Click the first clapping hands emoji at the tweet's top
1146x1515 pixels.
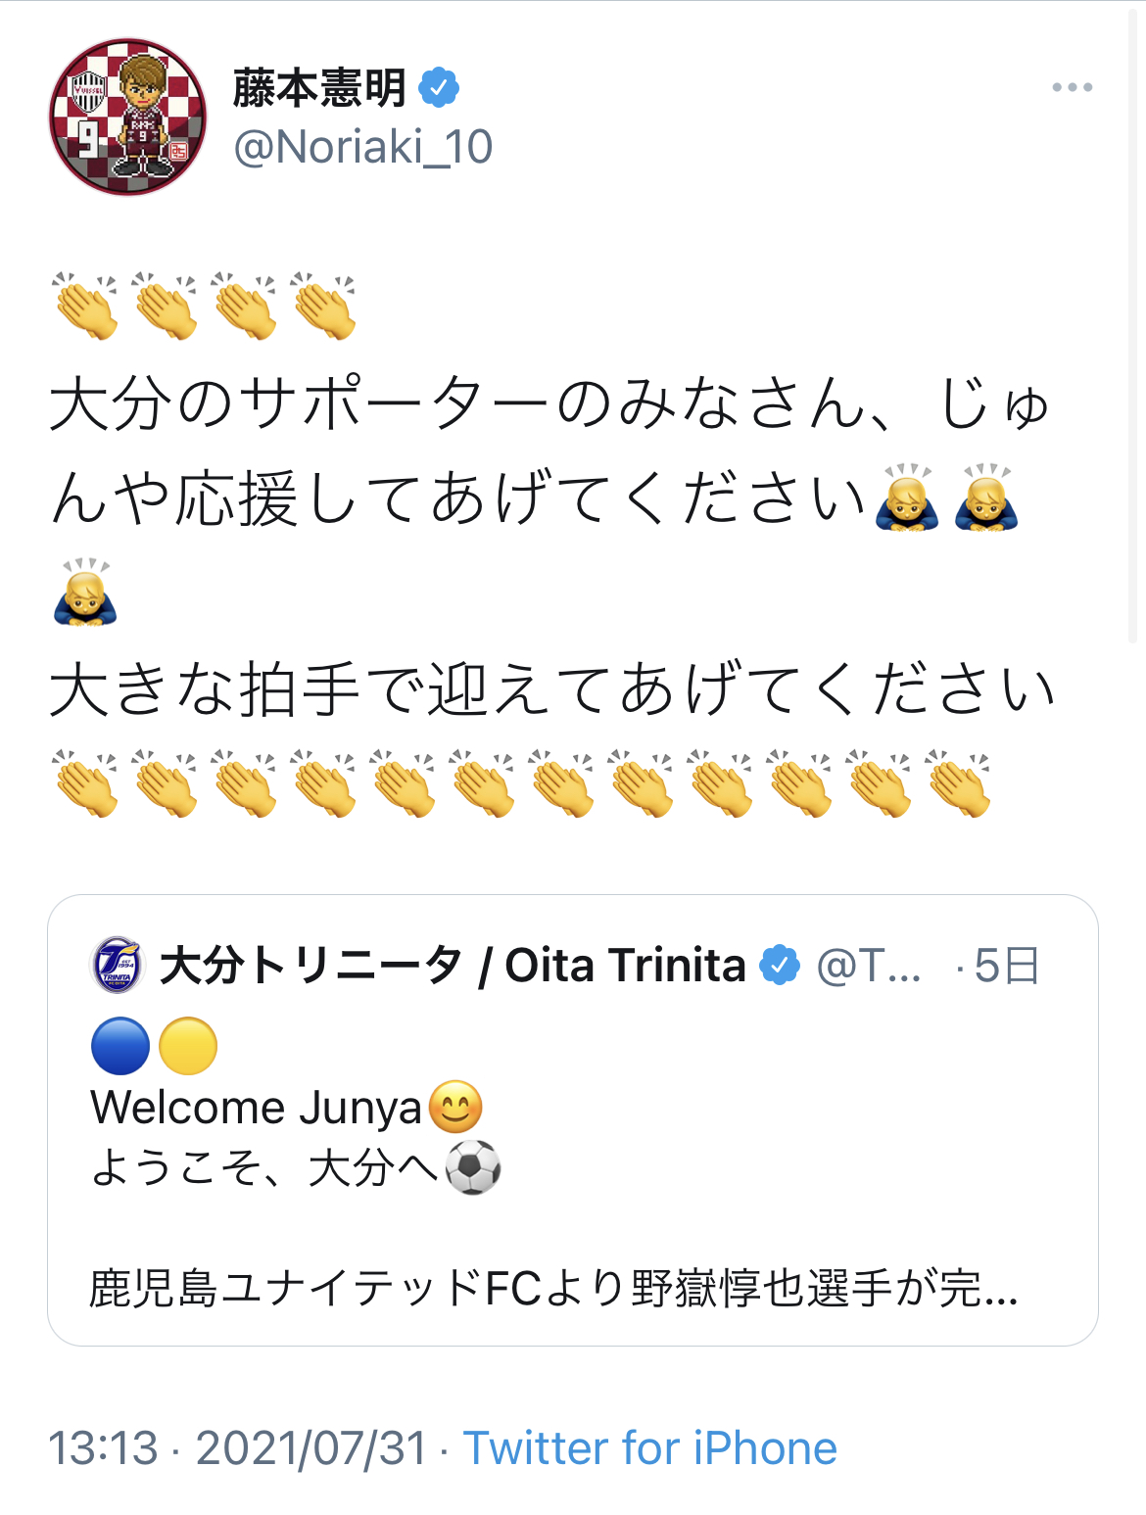point(86,306)
